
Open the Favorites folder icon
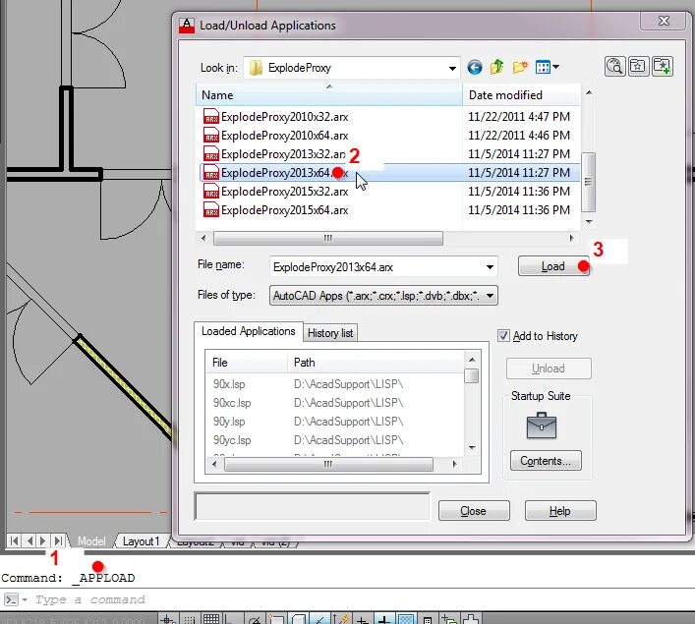click(x=638, y=67)
